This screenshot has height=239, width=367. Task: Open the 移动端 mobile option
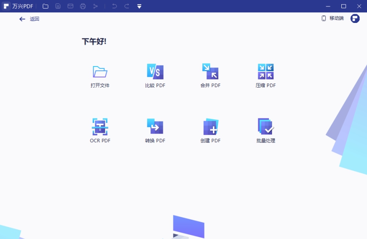click(x=333, y=18)
